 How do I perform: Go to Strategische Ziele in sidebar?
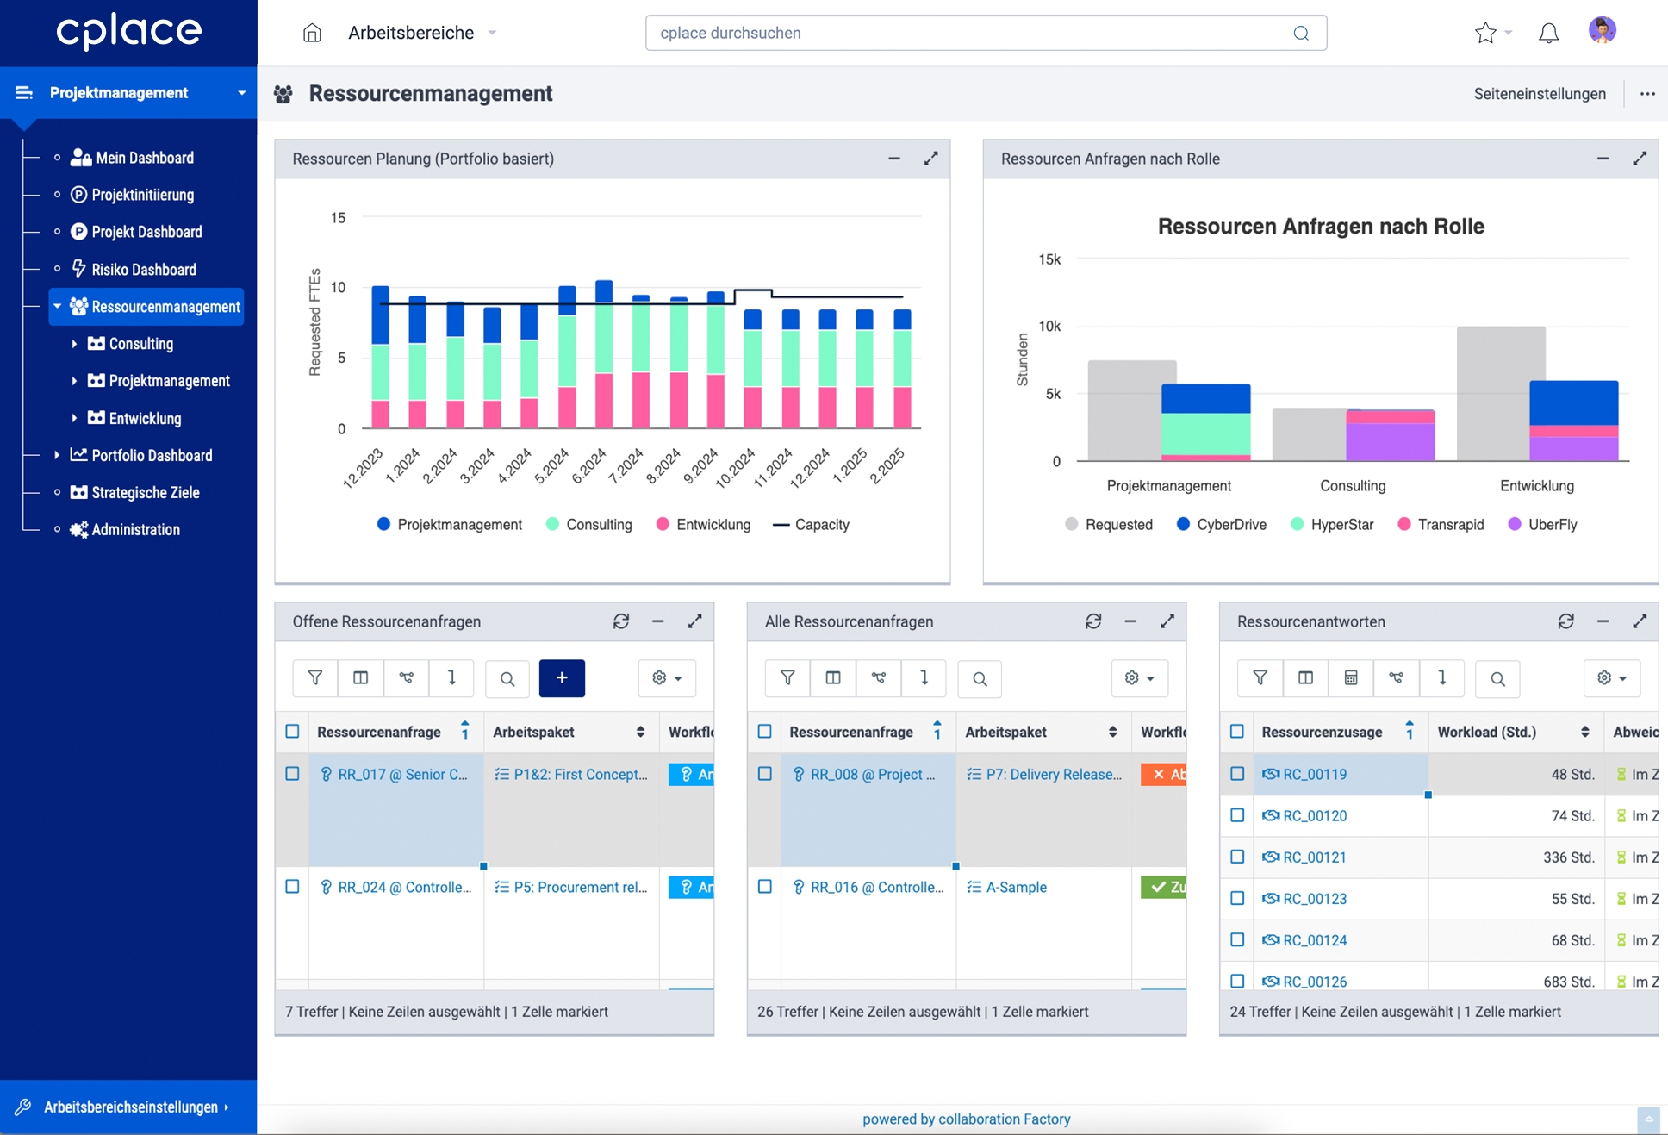(146, 493)
